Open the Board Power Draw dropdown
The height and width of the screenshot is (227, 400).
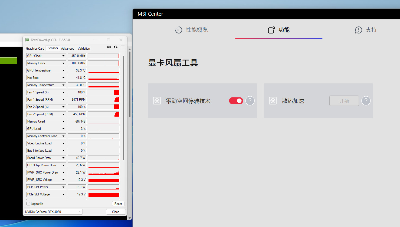[x=63, y=158]
